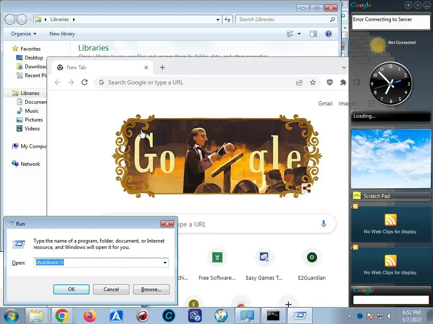Switch to the Command Prompt taskbar window

click(273, 316)
